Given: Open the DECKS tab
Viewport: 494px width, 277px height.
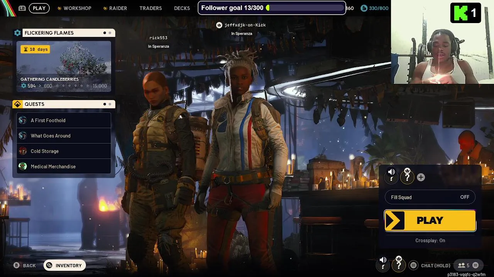Looking at the screenshot, I should pos(182,8).
